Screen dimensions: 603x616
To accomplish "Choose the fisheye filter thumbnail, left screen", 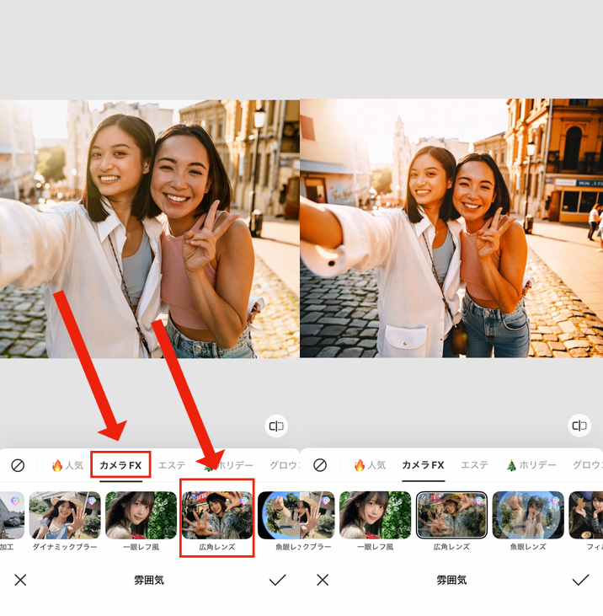I will click(279, 515).
